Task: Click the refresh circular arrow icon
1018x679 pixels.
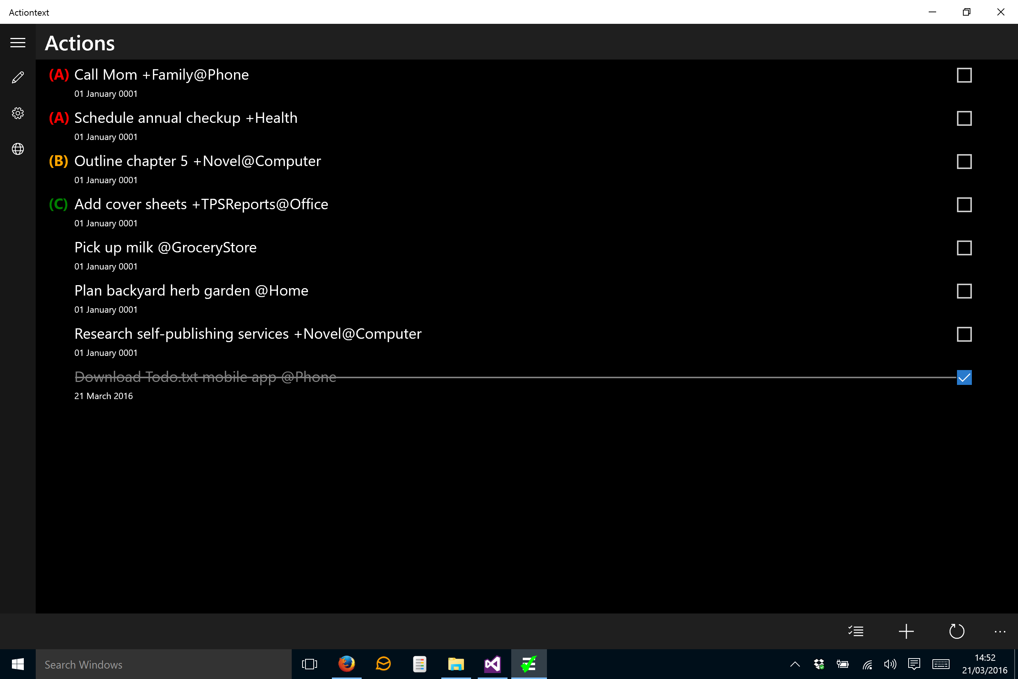Action: pos(957,631)
